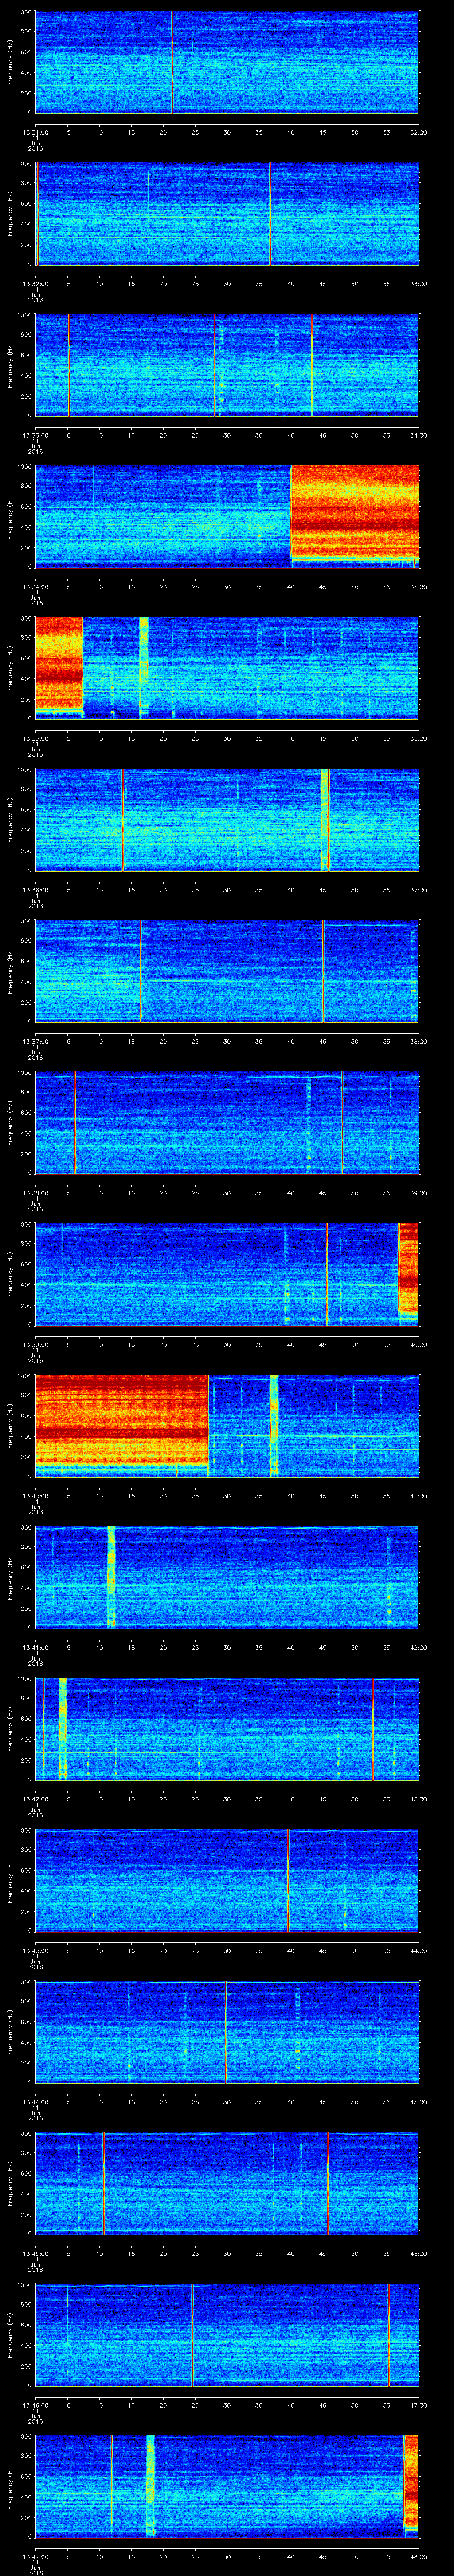This screenshot has height=2576, width=454.
Task: Click the 48:00 end time label
Action: [418, 2556]
